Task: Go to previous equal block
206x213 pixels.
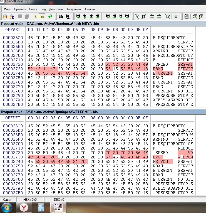Action: click(115, 17)
